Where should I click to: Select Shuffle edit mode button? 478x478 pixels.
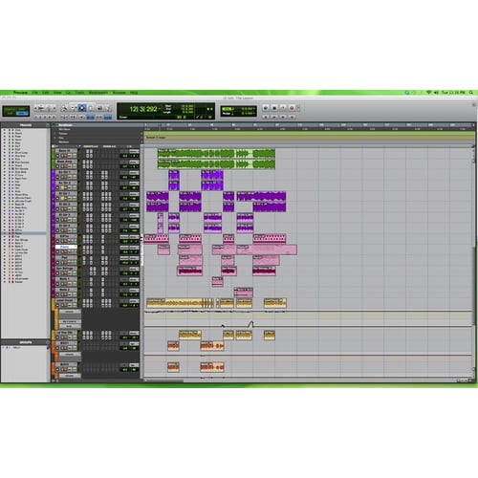click(10, 109)
